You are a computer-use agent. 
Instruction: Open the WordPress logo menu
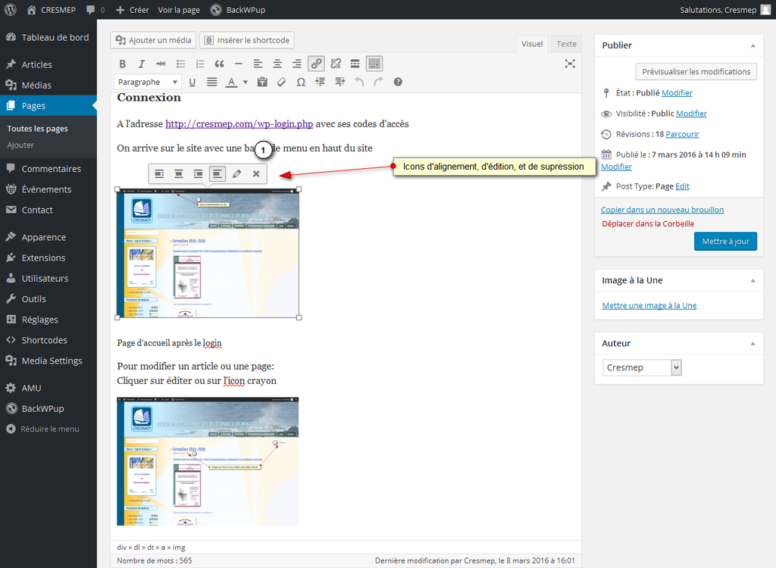[x=11, y=9]
